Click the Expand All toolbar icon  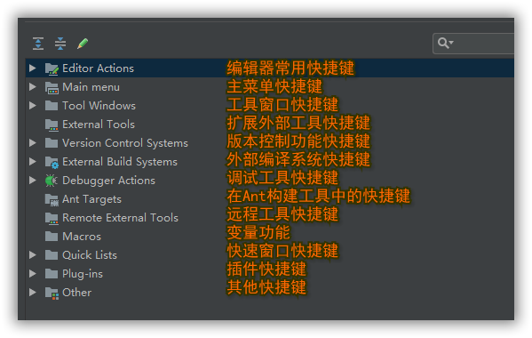[x=38, y=44]
